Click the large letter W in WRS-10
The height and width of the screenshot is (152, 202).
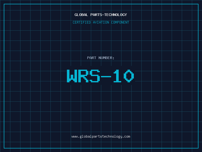coord(72,76)
